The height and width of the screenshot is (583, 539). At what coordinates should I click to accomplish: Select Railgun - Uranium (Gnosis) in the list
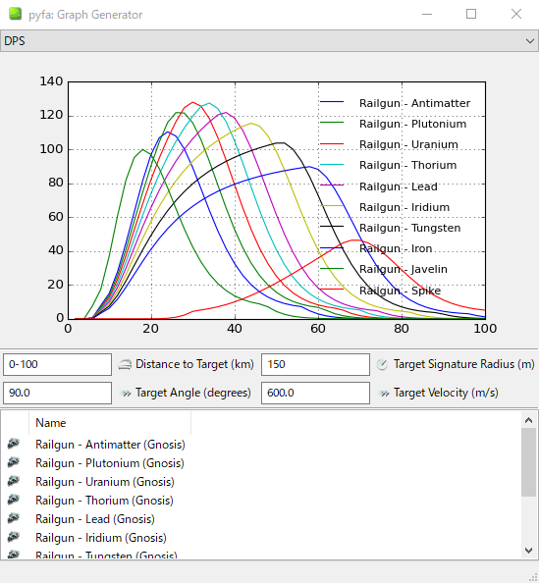pos(105,482)
